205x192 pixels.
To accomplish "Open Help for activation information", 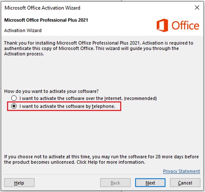I will point(19,183).
